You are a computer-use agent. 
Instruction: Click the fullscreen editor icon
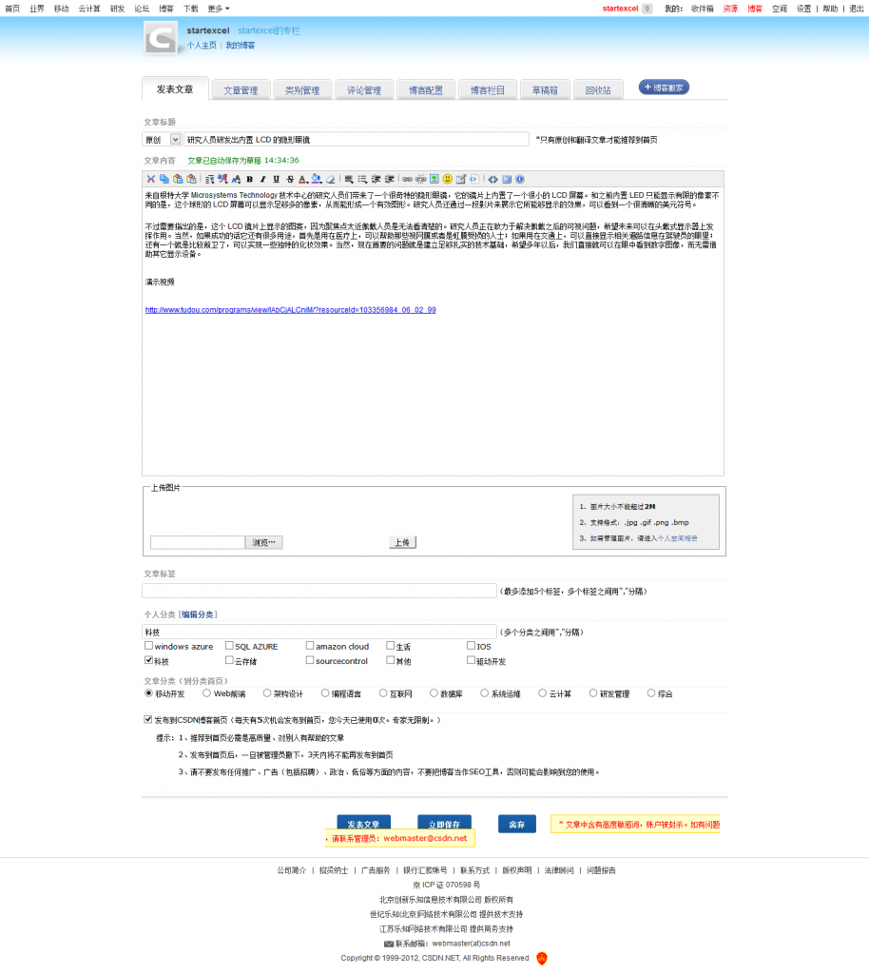(507, 179)
